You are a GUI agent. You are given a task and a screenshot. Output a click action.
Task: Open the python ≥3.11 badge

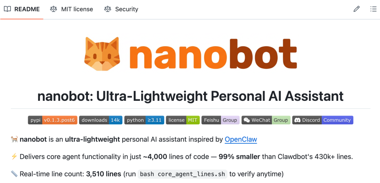click(144, 120)
